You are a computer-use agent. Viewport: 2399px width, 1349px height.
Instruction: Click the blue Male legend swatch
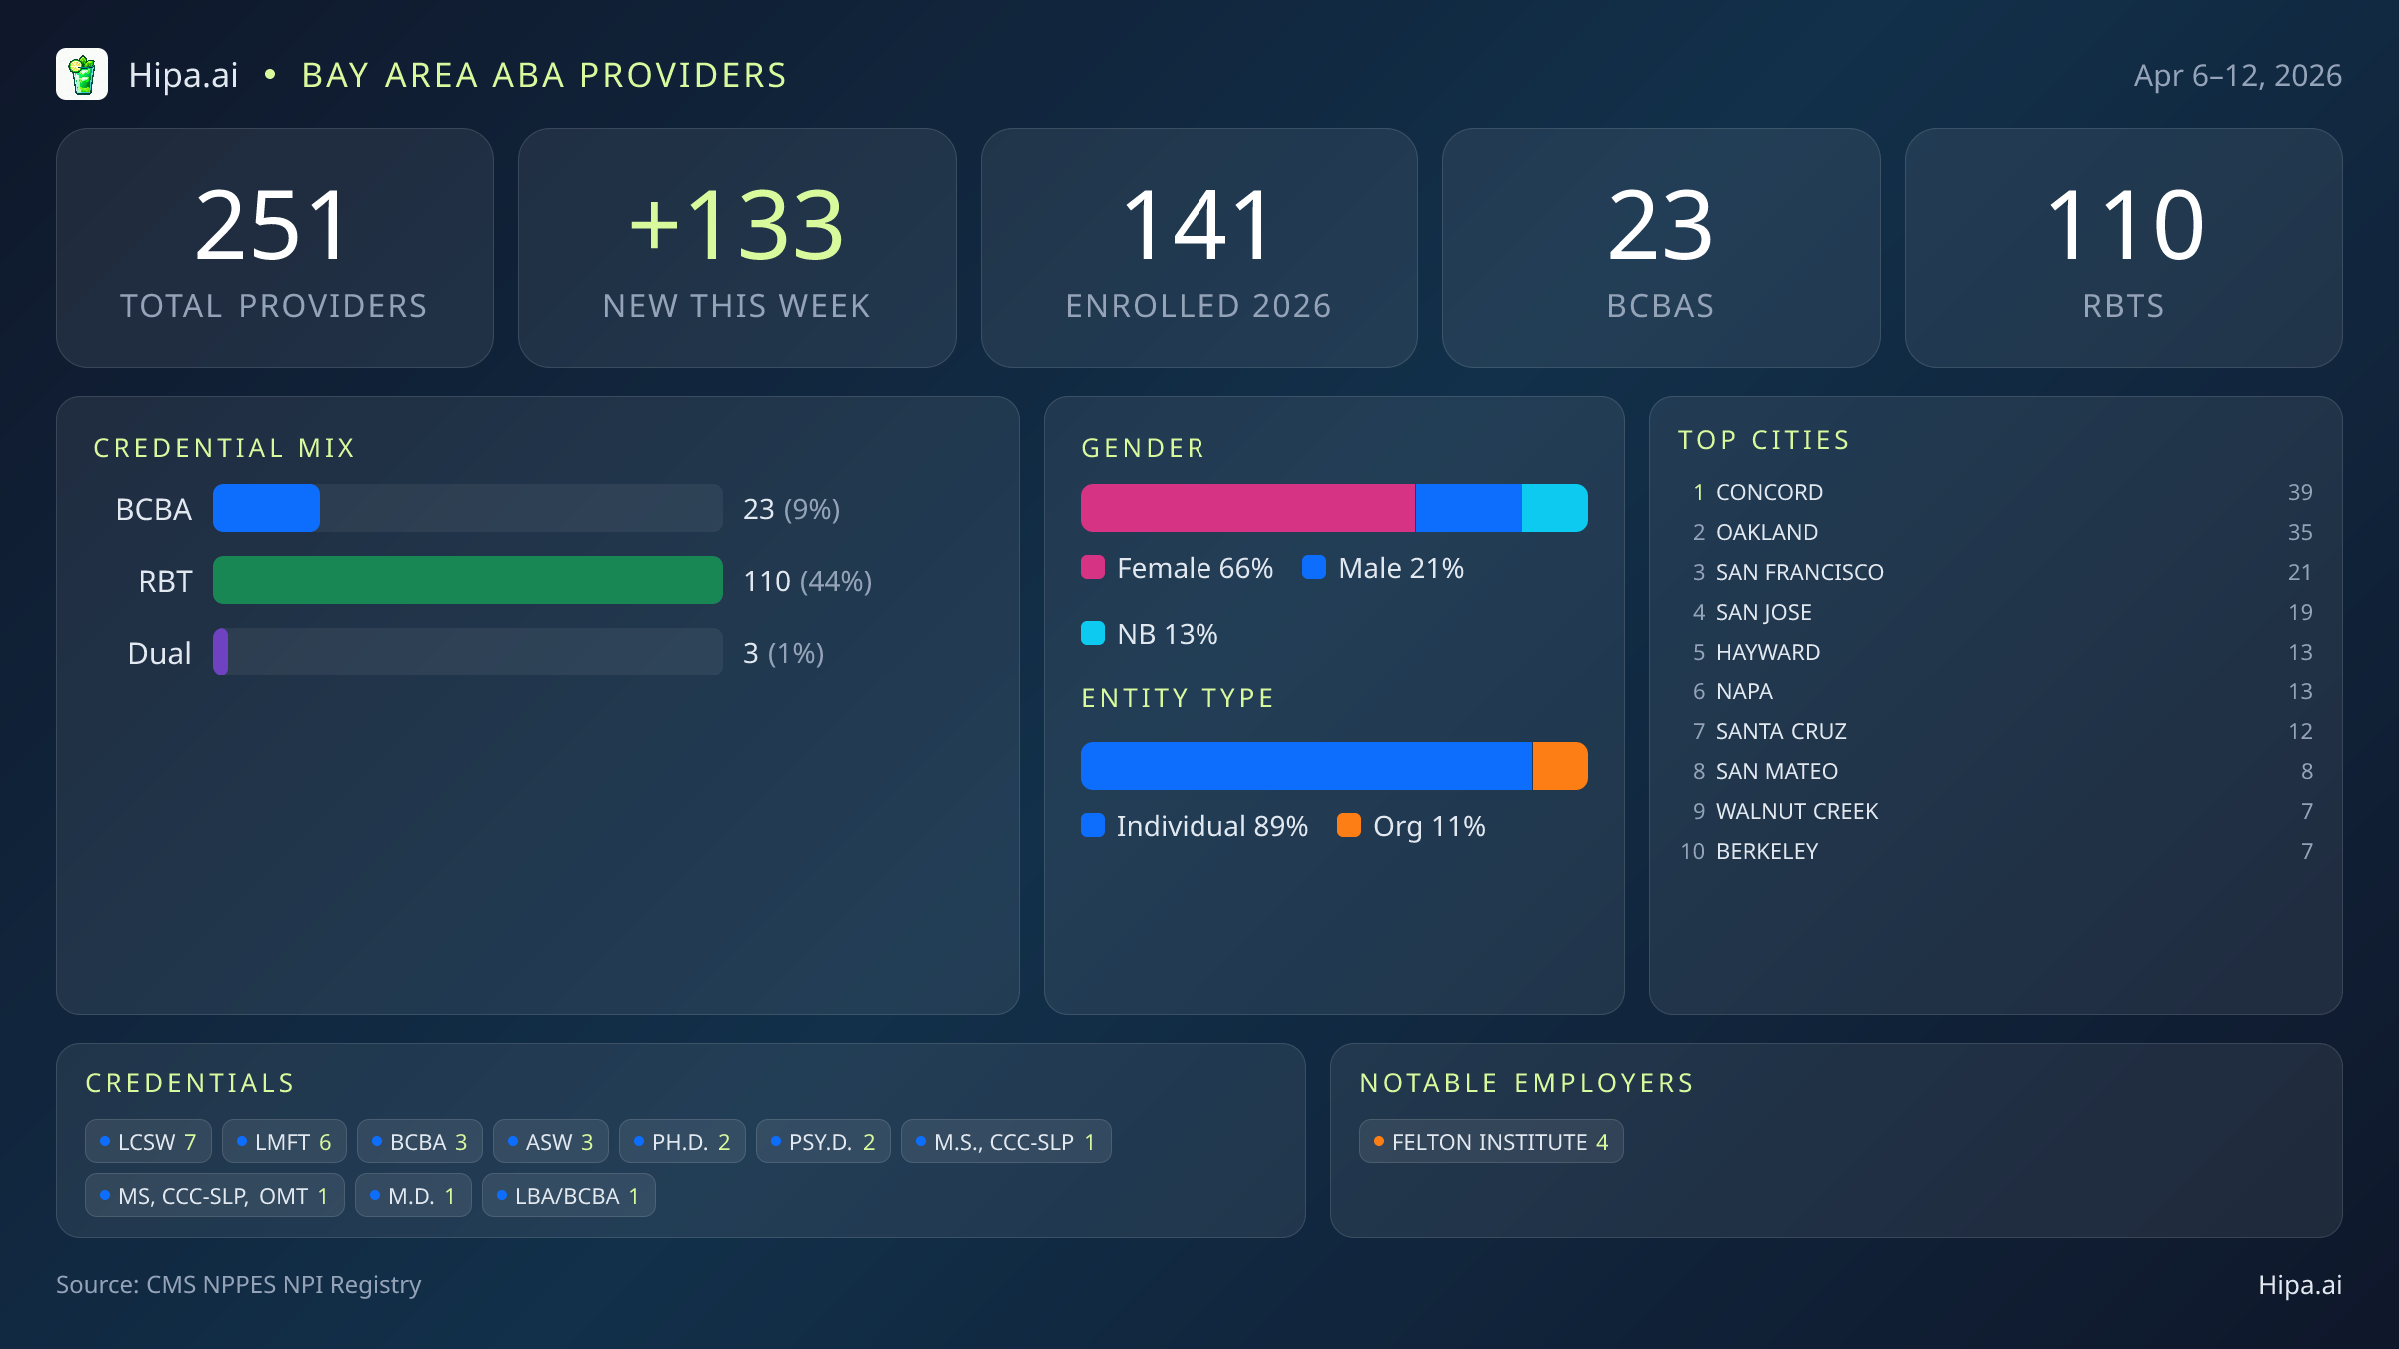pyautogui.click(x=1314, y=568)
